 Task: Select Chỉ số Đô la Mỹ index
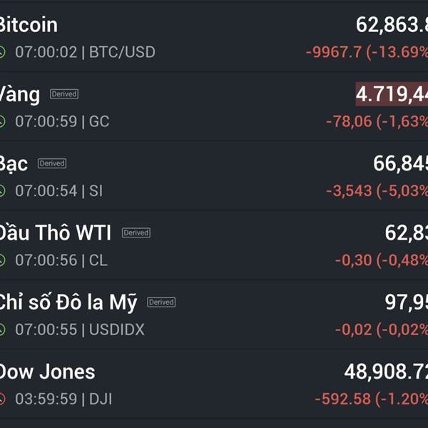click(x=214, y=315)
